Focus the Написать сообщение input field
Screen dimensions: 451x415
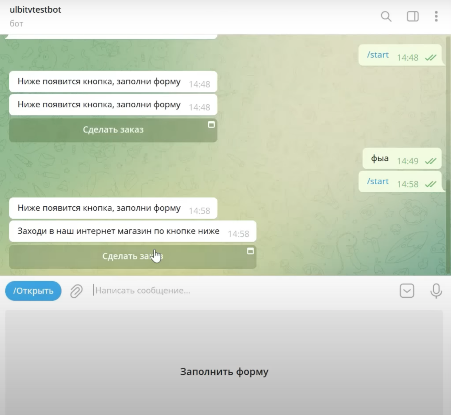click(x=242, y=291)
